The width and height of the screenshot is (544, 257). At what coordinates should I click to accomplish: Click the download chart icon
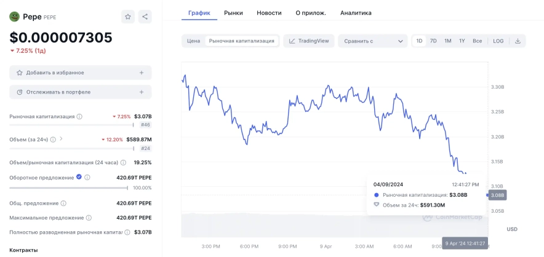coord(517,41)
